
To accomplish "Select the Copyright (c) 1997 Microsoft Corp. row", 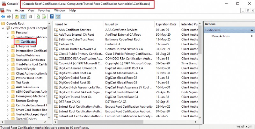I will pyautogui.click(x=126, y=63).
